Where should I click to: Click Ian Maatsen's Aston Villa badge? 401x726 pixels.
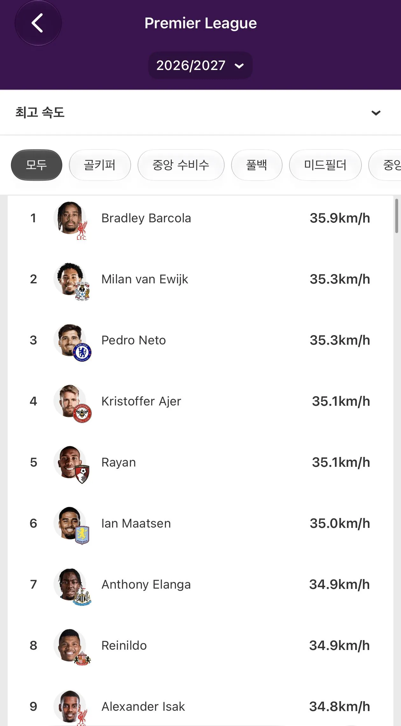(x=82, y=536)
